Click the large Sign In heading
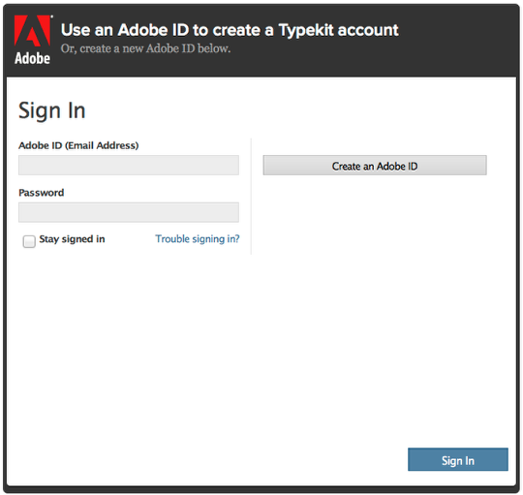 [x=52, y=110]
